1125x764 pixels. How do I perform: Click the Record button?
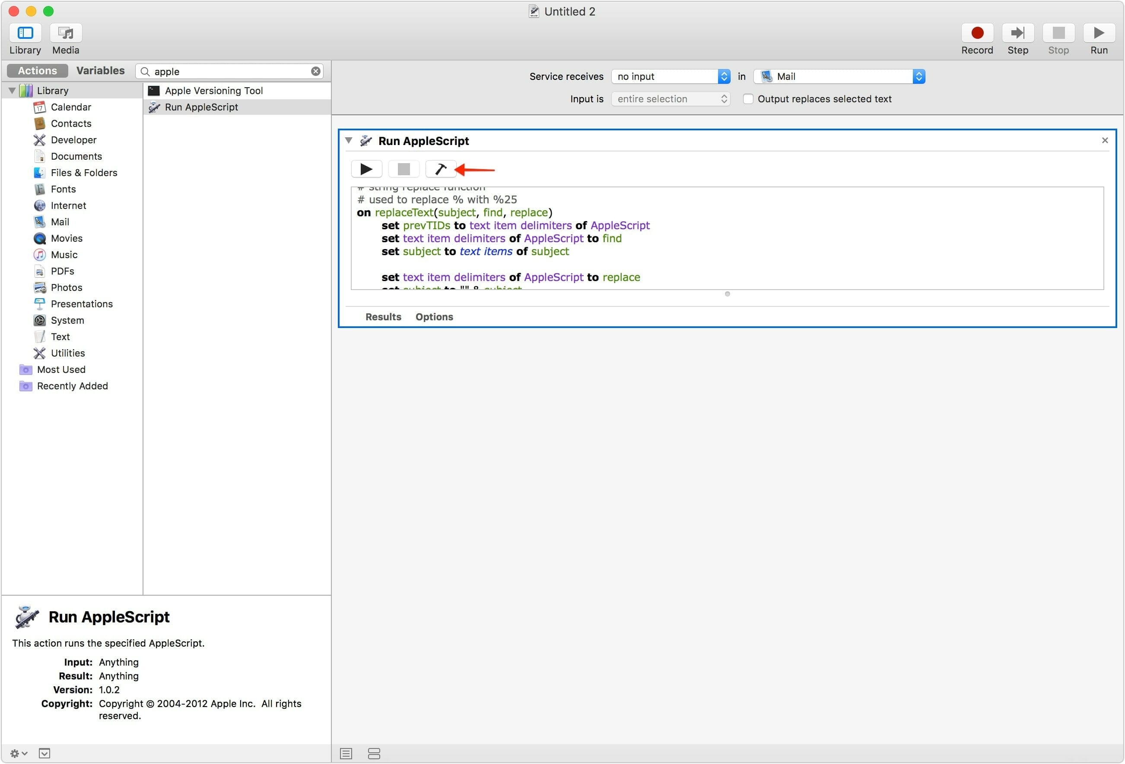977,33
